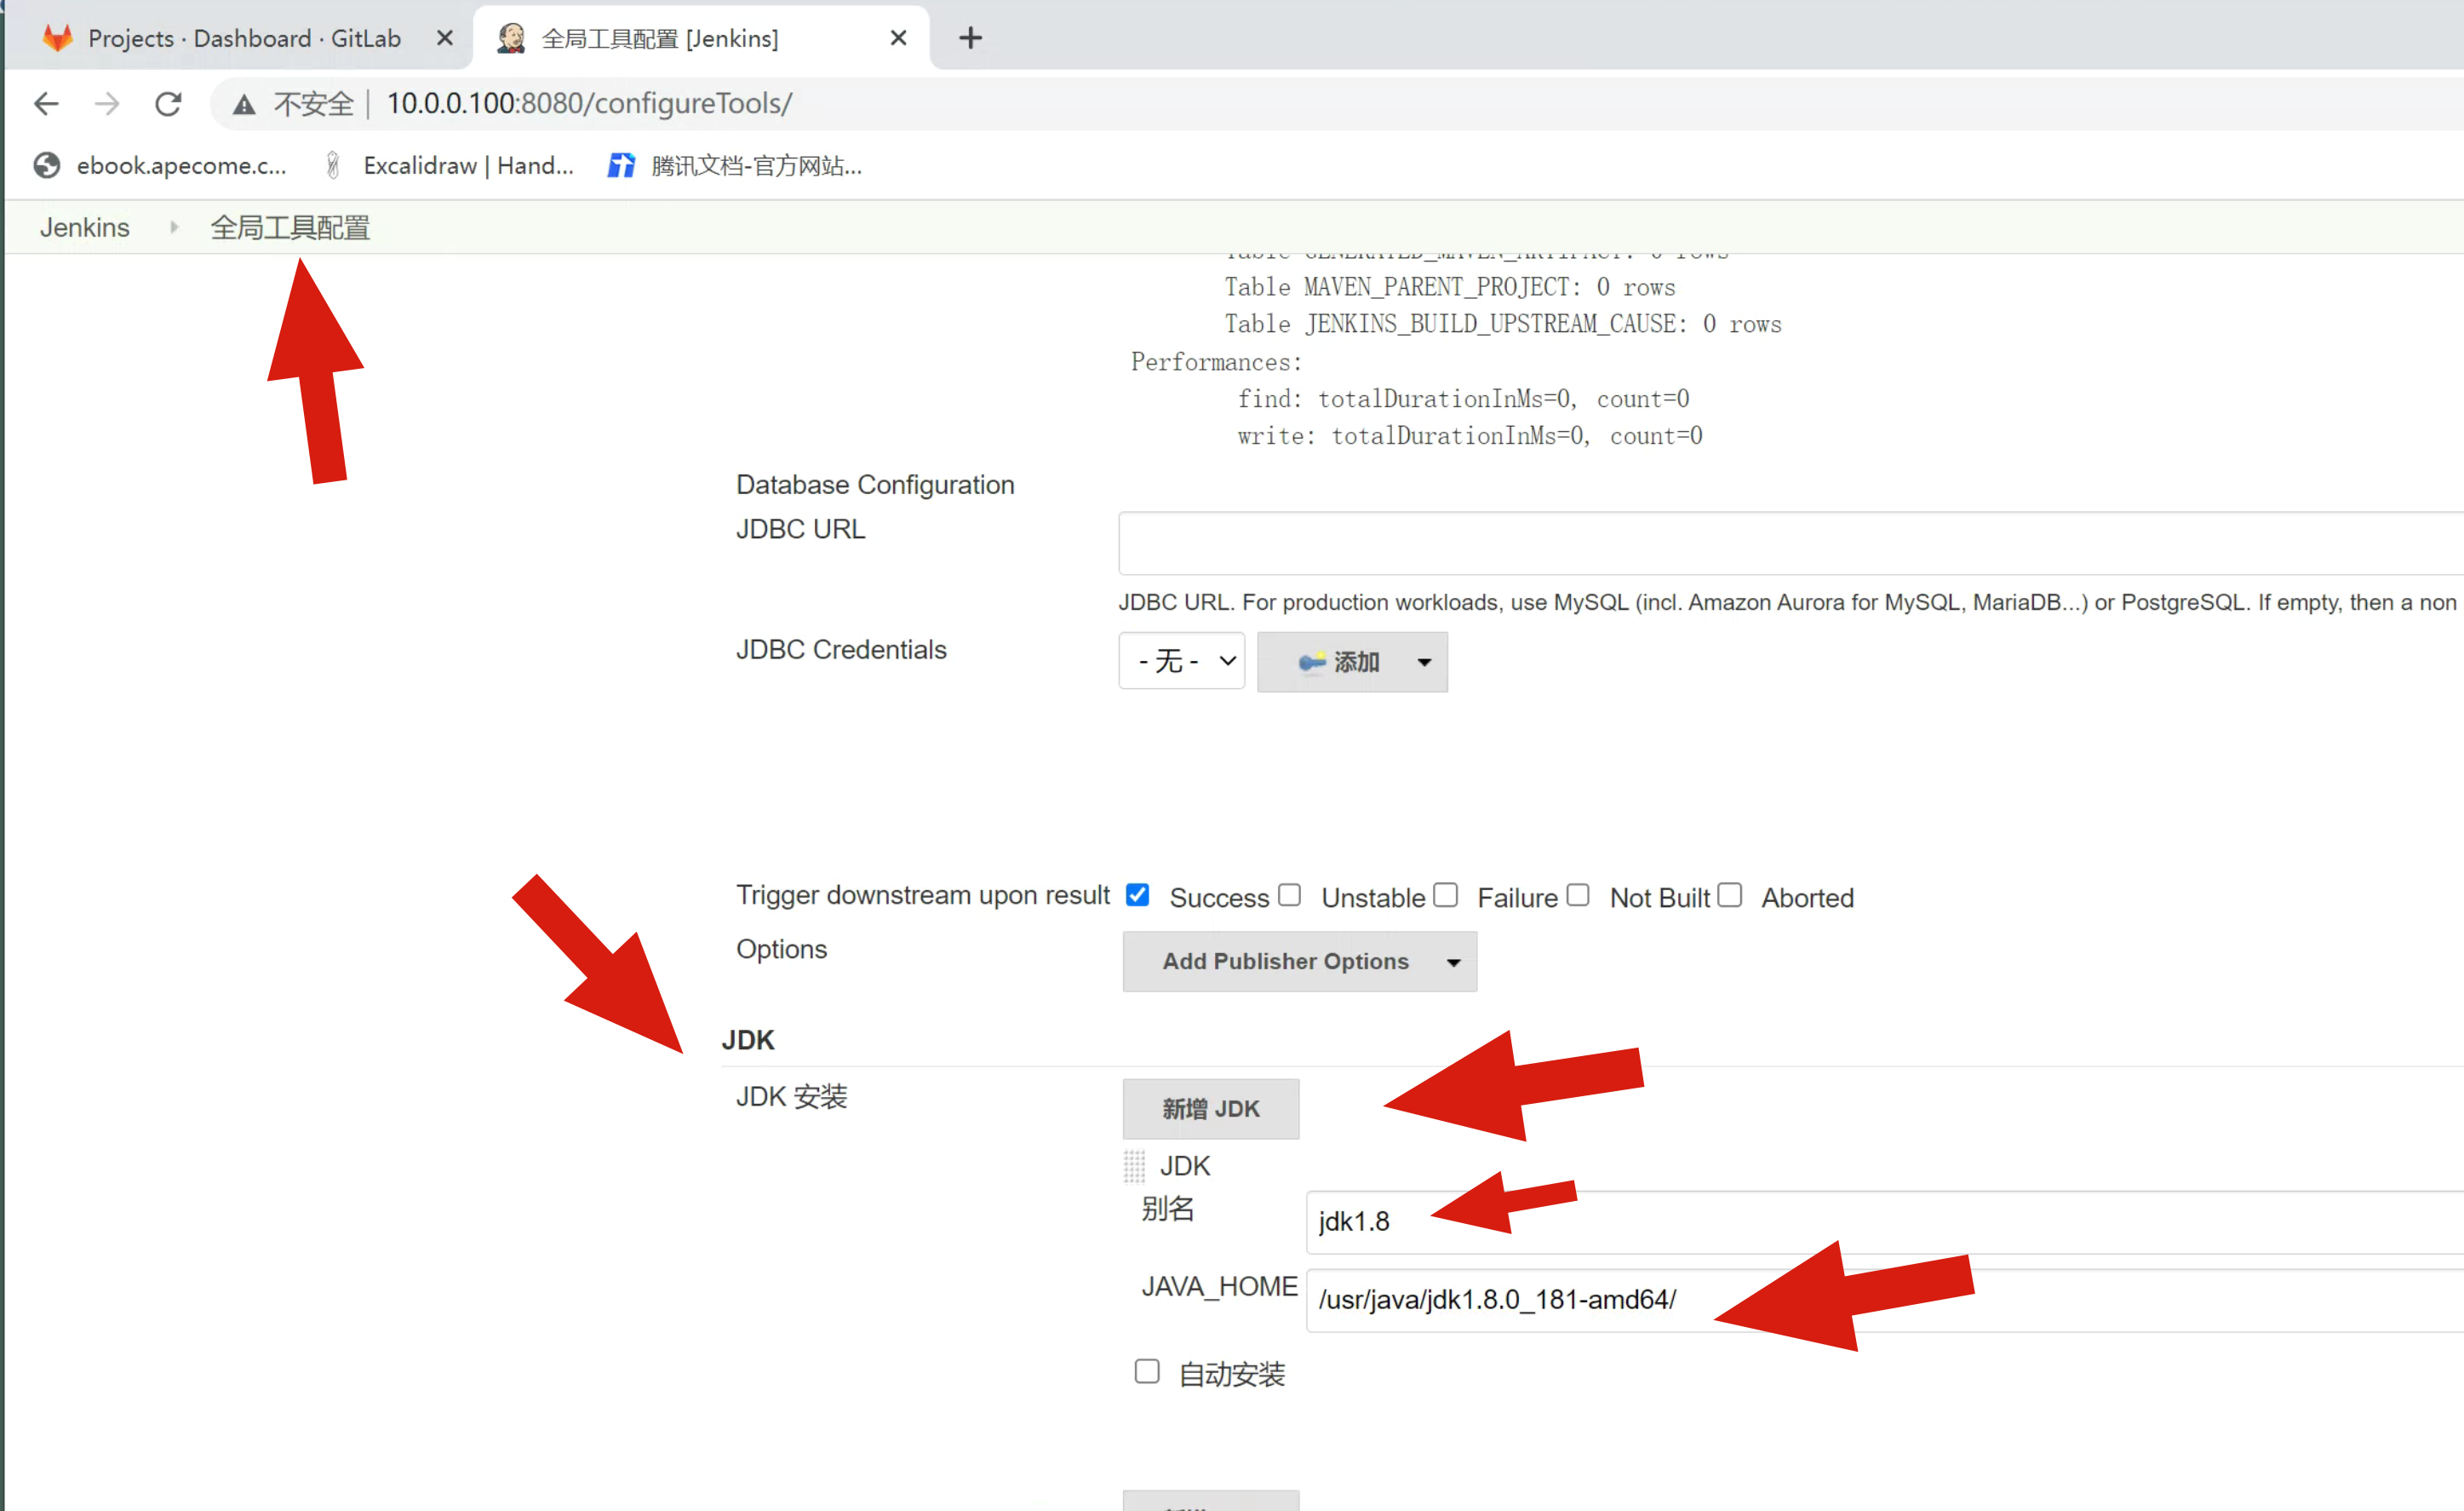
Task: Open the Add Publisher Options dropdown
Action: 1299,961
